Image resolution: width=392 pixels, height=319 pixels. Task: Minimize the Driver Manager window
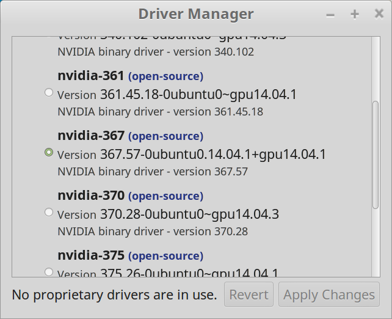pos(330,14)
